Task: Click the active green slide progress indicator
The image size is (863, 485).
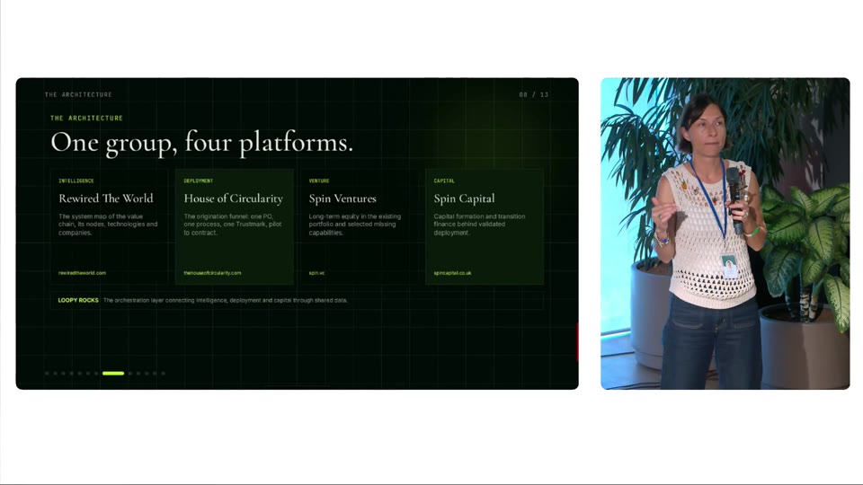Action: point(113,374)
